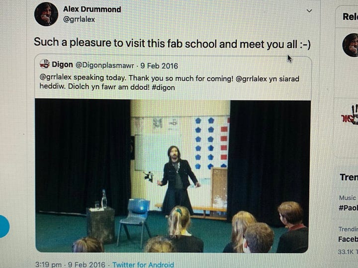
Task: Expand the tweet options chevron
Action: coord(309,11)
